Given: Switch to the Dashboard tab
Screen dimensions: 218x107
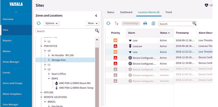Looking at the screenshot, I should point(126,12).
